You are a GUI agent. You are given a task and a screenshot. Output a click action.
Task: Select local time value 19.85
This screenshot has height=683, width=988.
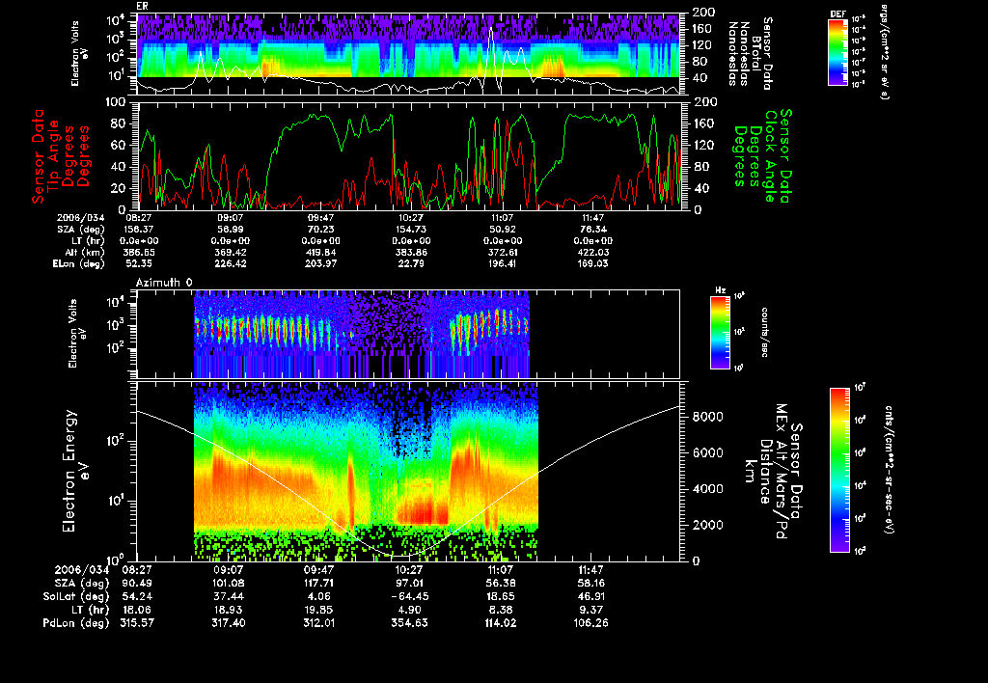tap(319, 610)
